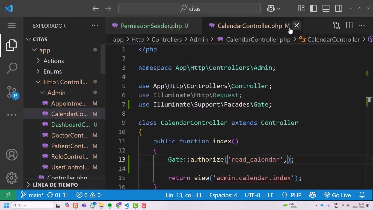The width and height of the screenshot is (373, 210).
Task: Open DashboardController file in explorer
Action: tap(64, 125)
